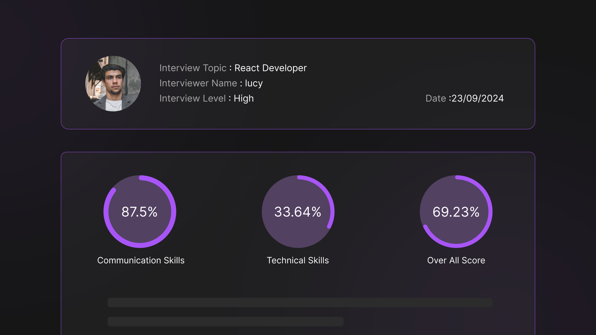Click the Over All Score label
Screen dimensions: 596x335
click(456, 261)
